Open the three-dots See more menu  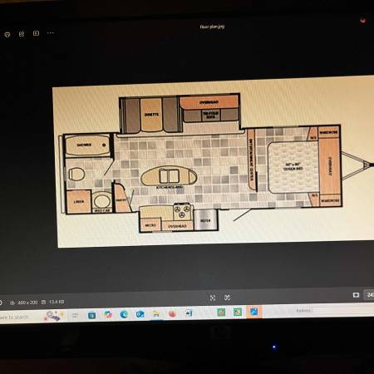point(51,33)
